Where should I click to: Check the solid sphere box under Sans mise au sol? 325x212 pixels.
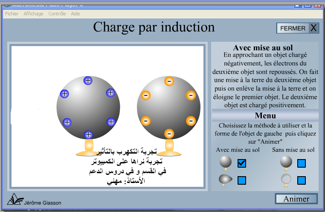[302, 163]
